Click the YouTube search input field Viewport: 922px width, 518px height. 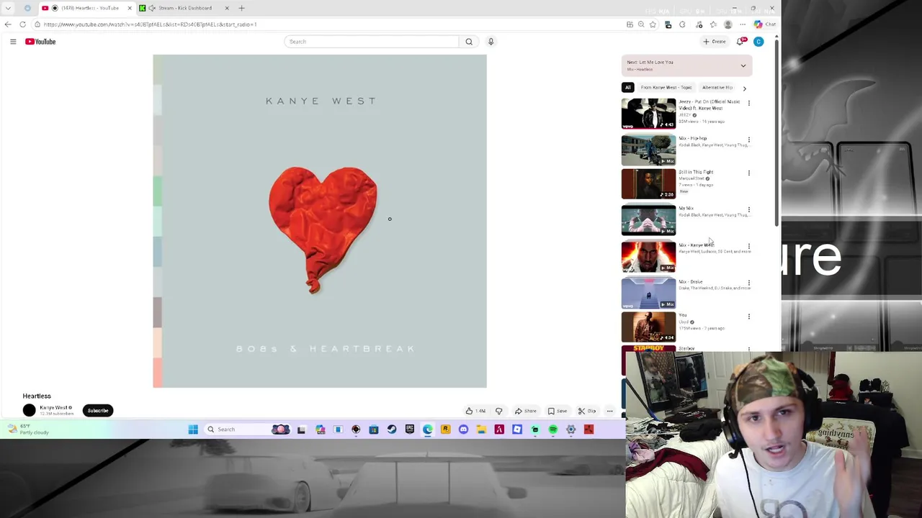coord(372,42)
